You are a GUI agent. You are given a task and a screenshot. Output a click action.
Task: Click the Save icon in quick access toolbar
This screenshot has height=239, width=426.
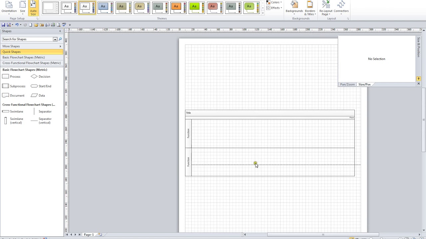pyautogui.click(x=3, y=25)
